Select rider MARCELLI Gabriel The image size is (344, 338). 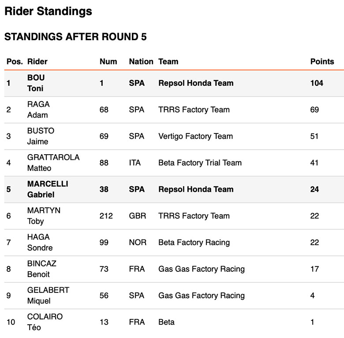(48, 189)
